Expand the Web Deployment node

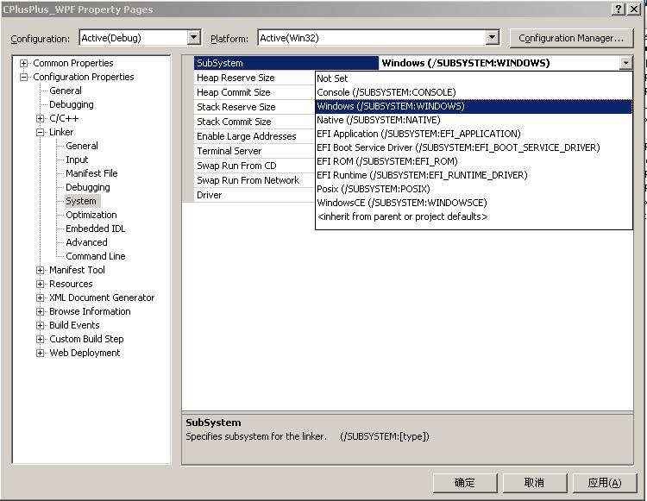tap(40, 353)
